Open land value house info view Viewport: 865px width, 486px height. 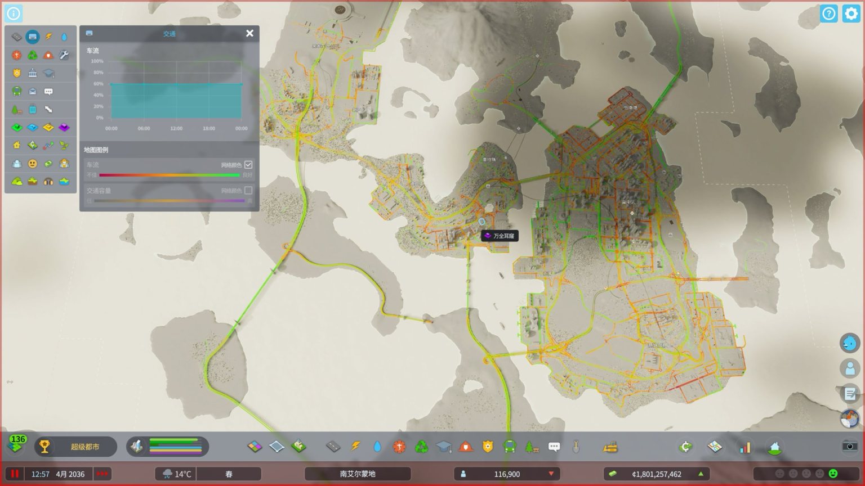pyautogui.click(x=17, y=145)
